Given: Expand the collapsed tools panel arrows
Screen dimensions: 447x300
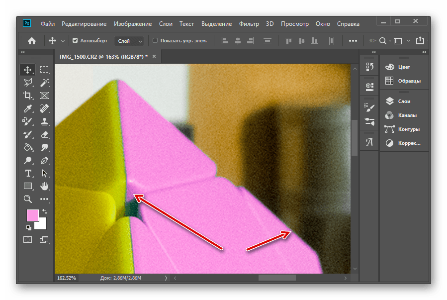Looking at the screenshot, I should 23,52.
